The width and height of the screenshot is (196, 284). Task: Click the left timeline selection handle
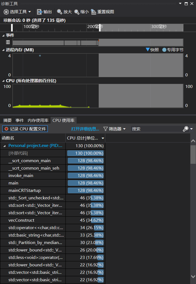click(x=12, y=28)
